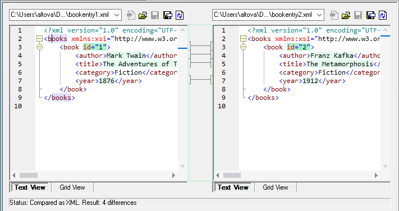
Task: Click the left pane's Save As icon
Action: (167, 15)
